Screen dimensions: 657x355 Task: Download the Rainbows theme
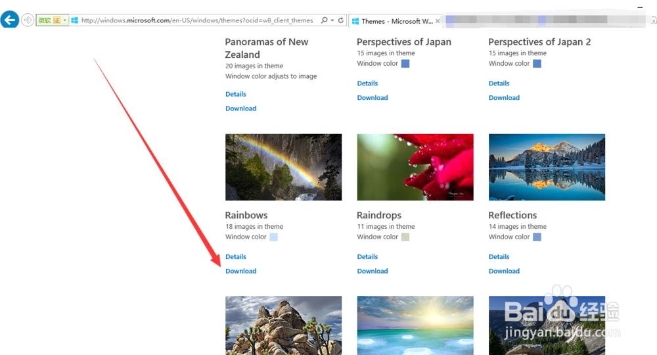(240, 271)
